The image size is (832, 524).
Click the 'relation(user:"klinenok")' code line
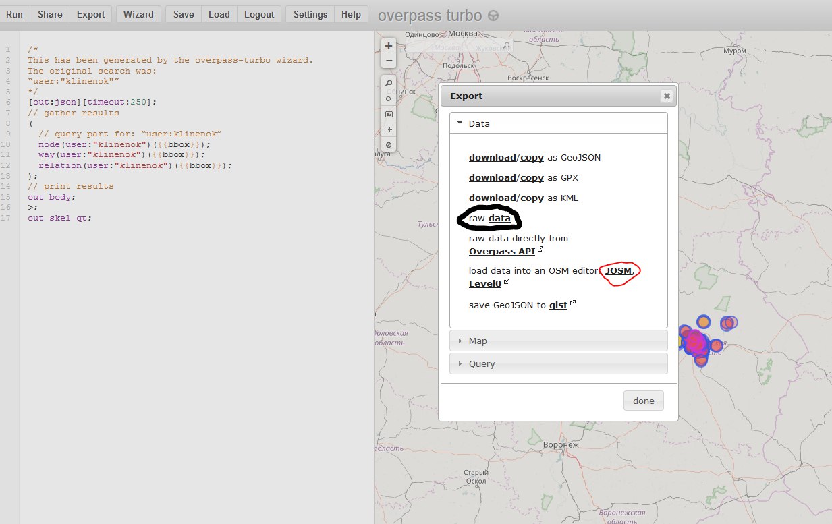pos(136,166)
